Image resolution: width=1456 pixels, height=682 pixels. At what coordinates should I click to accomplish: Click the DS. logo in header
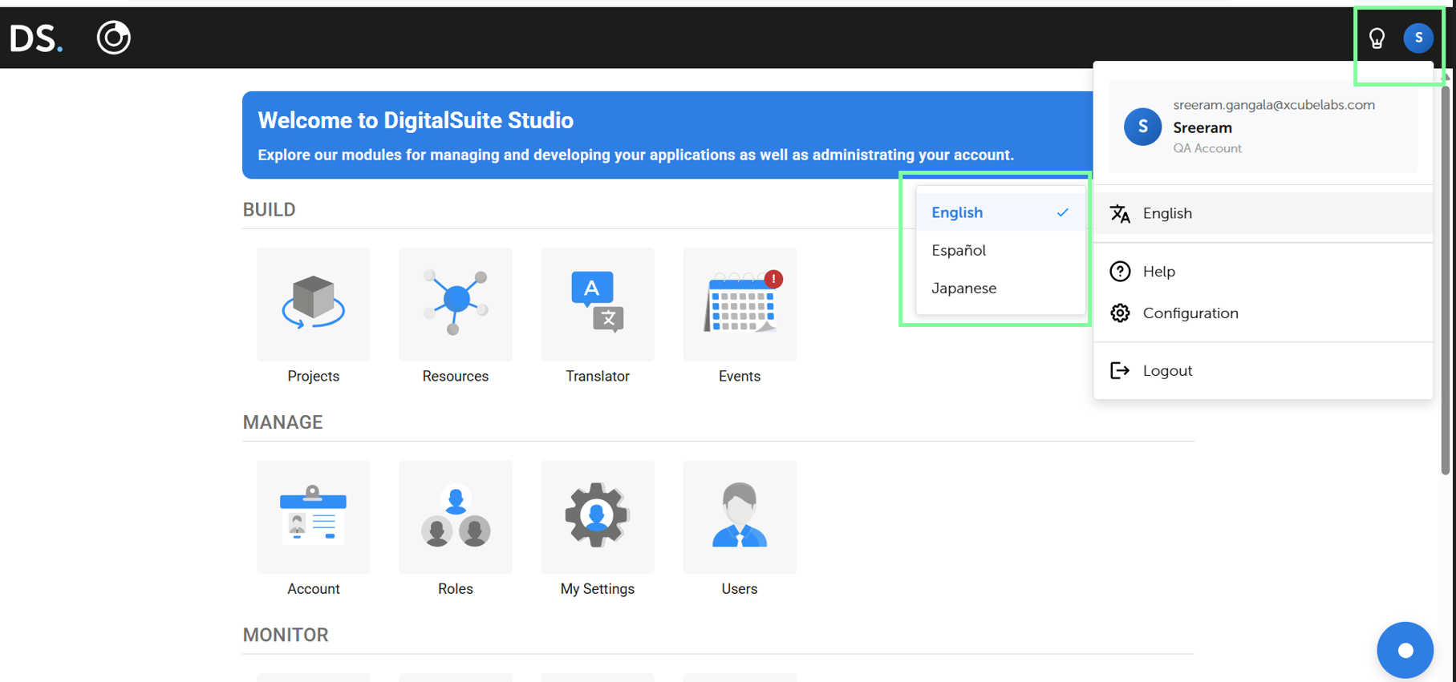35,38
